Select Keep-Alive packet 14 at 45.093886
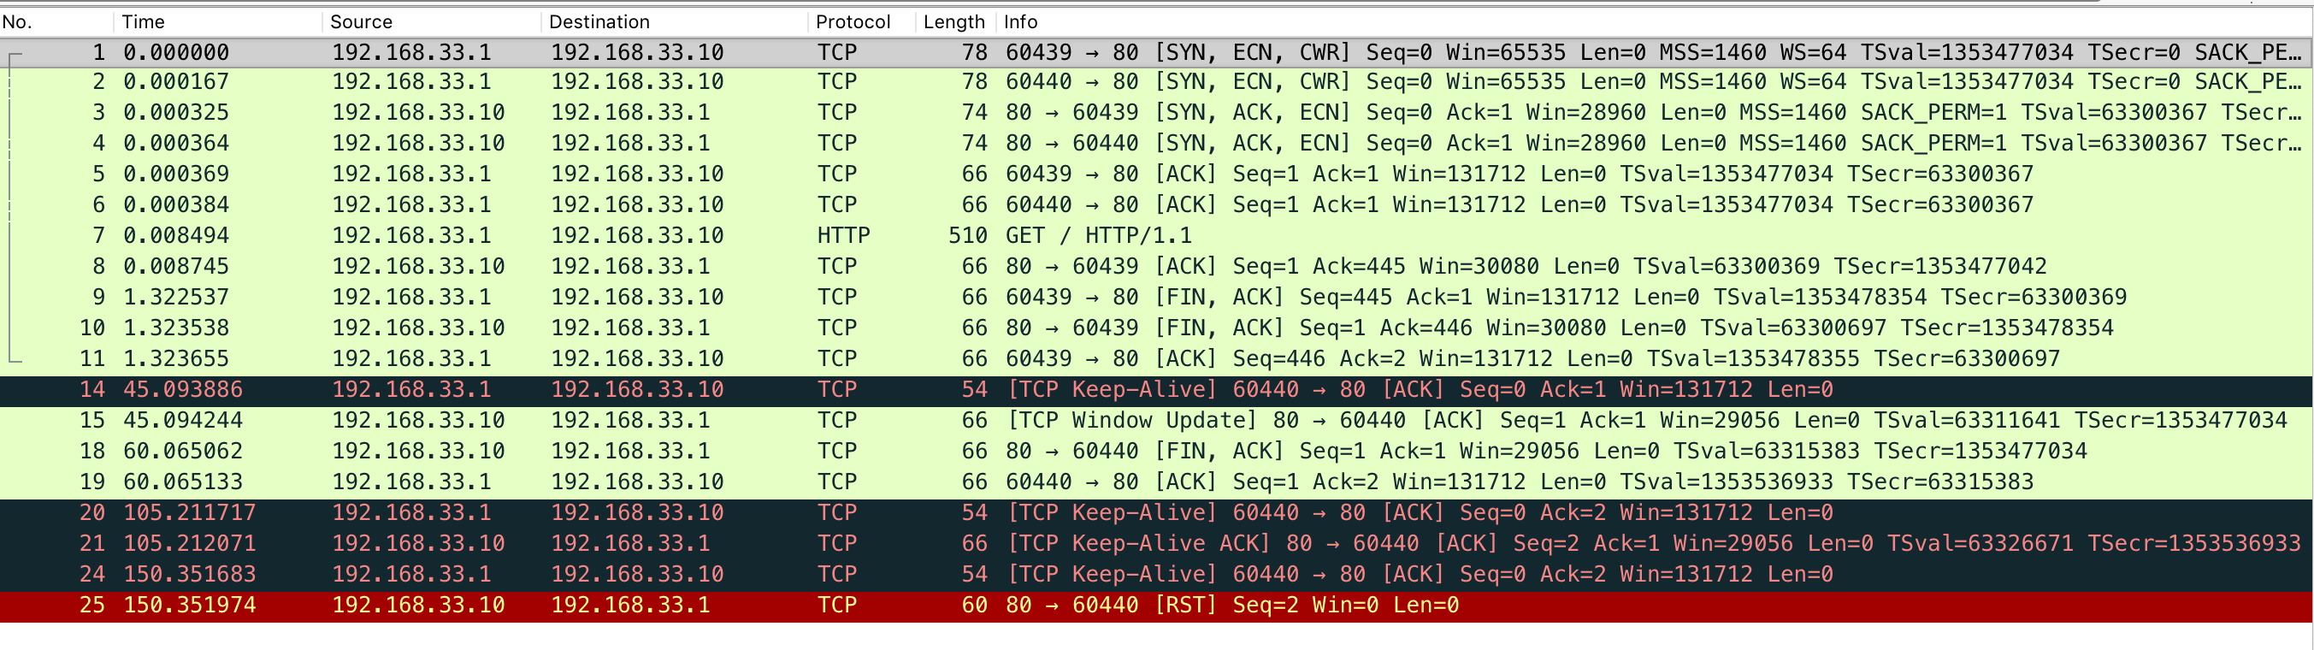Image resolution: width=2314 pixels, height=650 pixels. coord(1157,389)
